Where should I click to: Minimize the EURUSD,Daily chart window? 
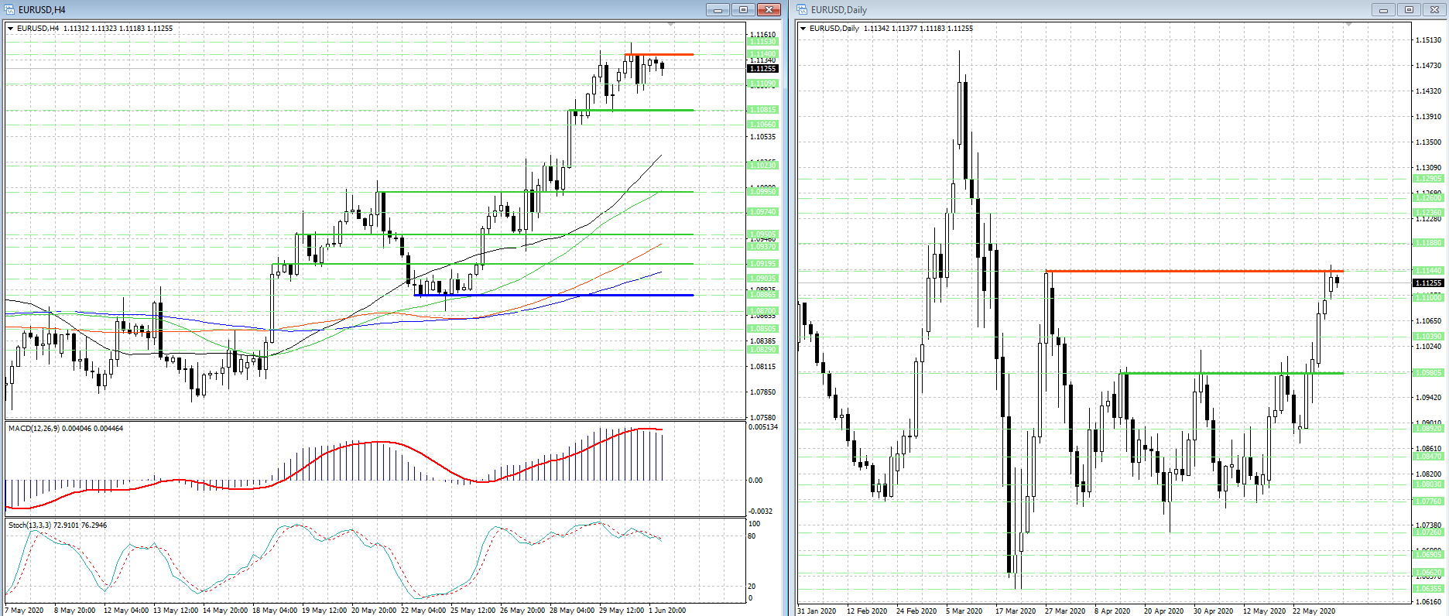(1383, 9)
